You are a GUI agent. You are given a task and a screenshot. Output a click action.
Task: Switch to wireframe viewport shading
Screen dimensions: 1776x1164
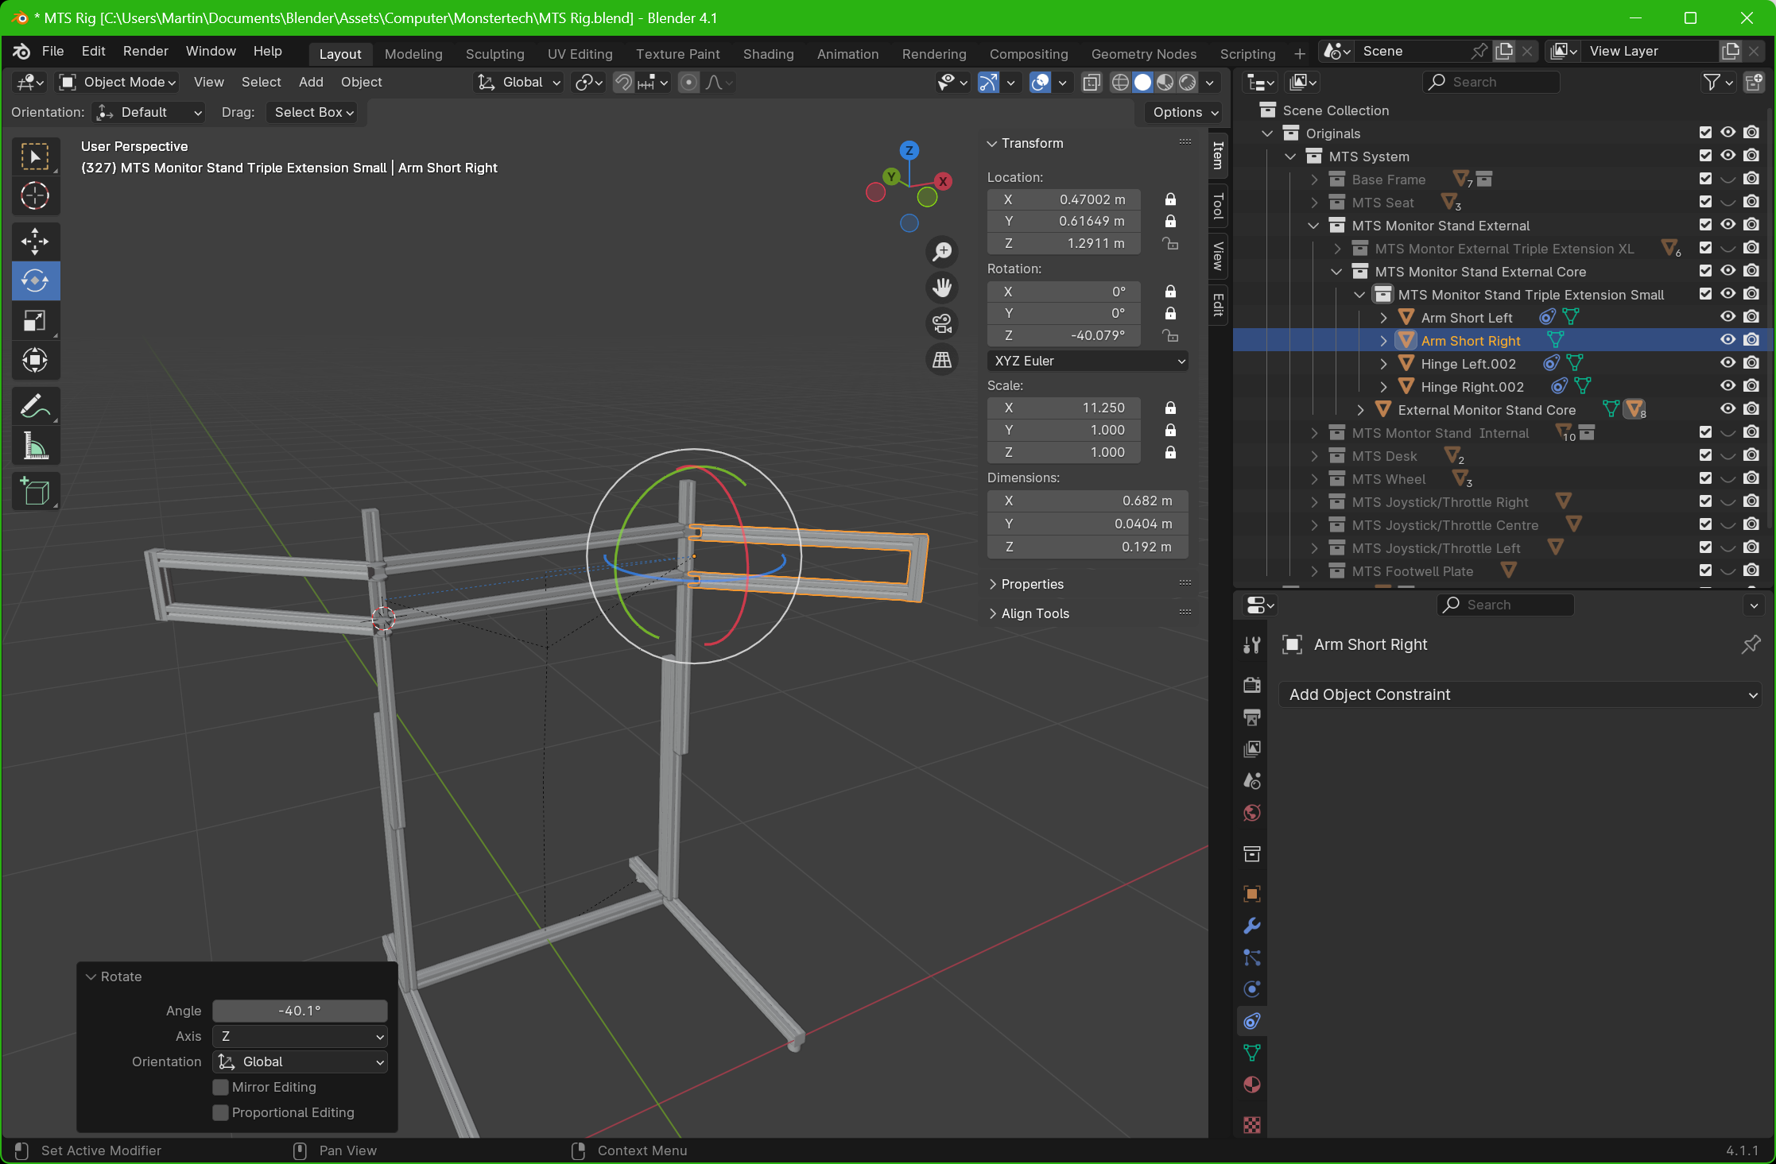pyautogui.click(x=1120, y=82)
